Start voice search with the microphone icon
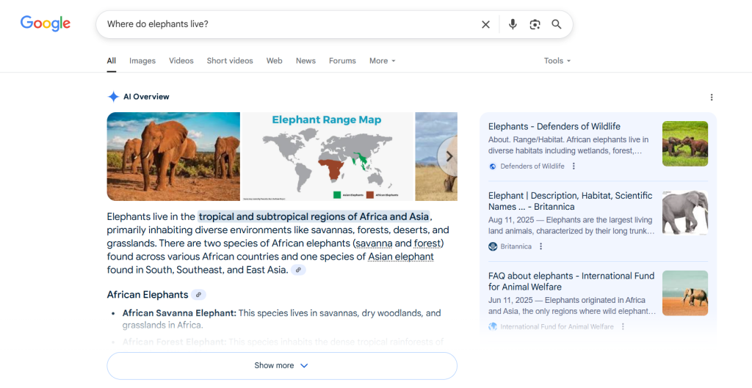This screenshot has height=388, width=752. (513, 24)
